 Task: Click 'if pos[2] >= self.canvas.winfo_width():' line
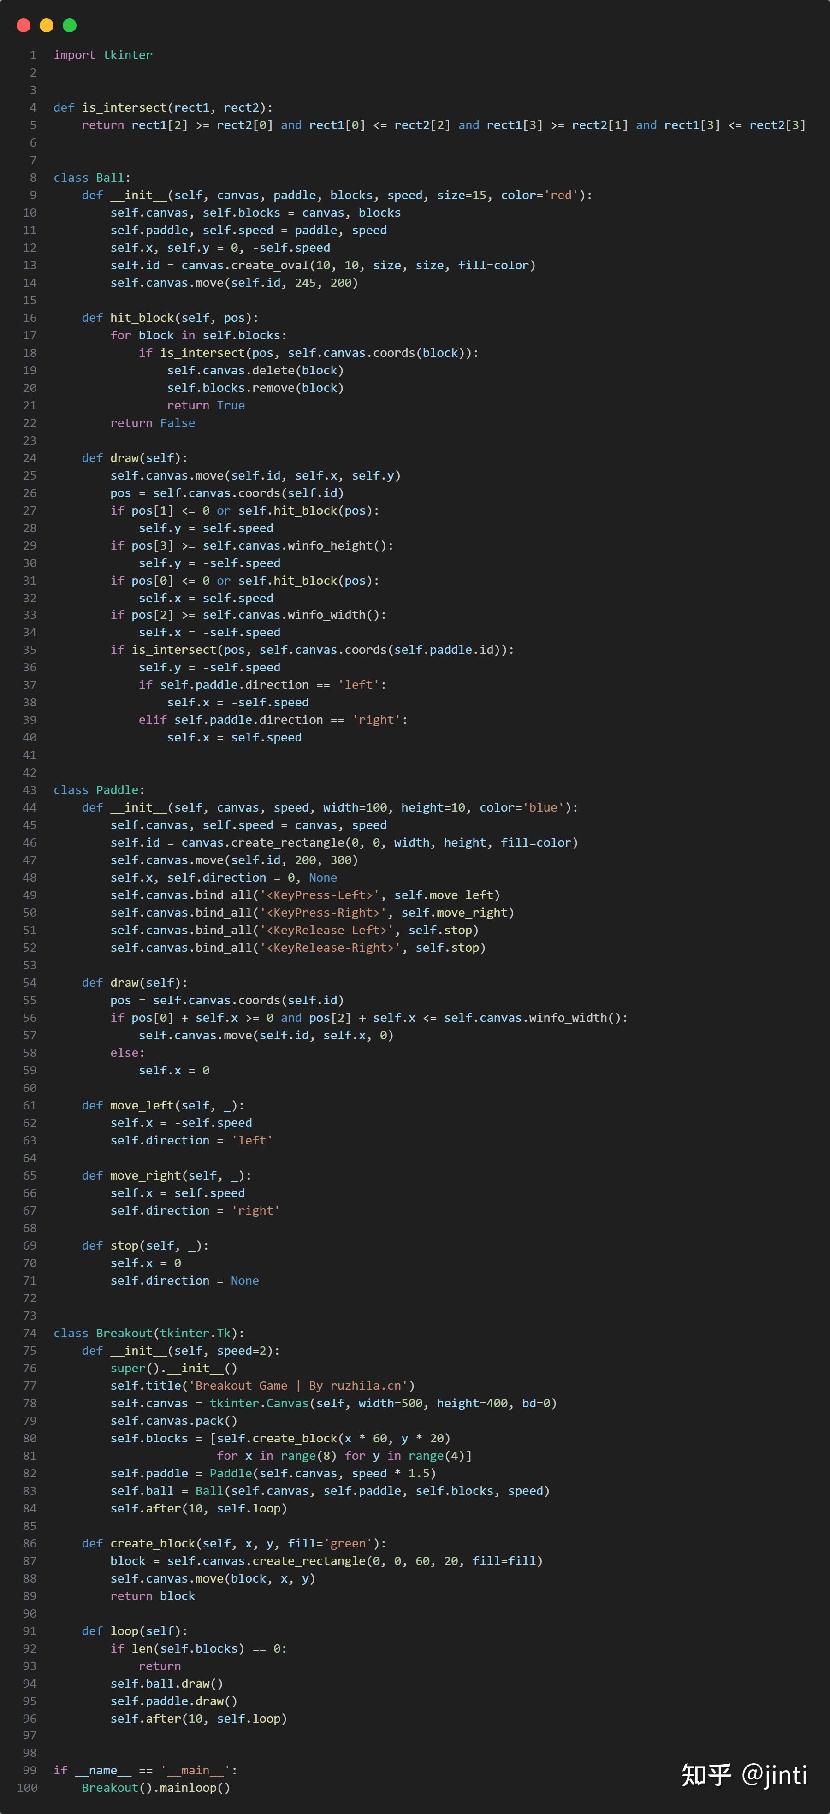(x=249, y=615)
